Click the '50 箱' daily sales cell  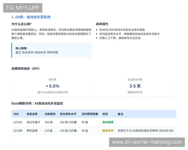click(x=85, y=122)
